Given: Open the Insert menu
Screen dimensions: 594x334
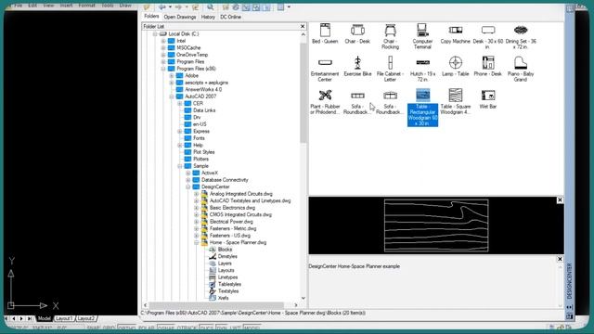Looking at the screenshot, I should click(66, 5).
